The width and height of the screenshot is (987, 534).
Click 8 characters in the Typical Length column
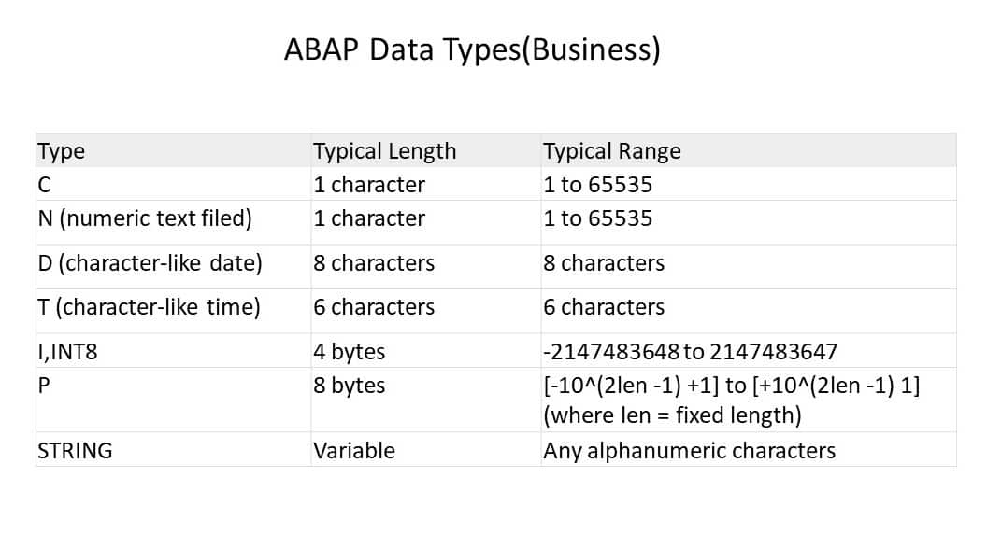point(374,263)
